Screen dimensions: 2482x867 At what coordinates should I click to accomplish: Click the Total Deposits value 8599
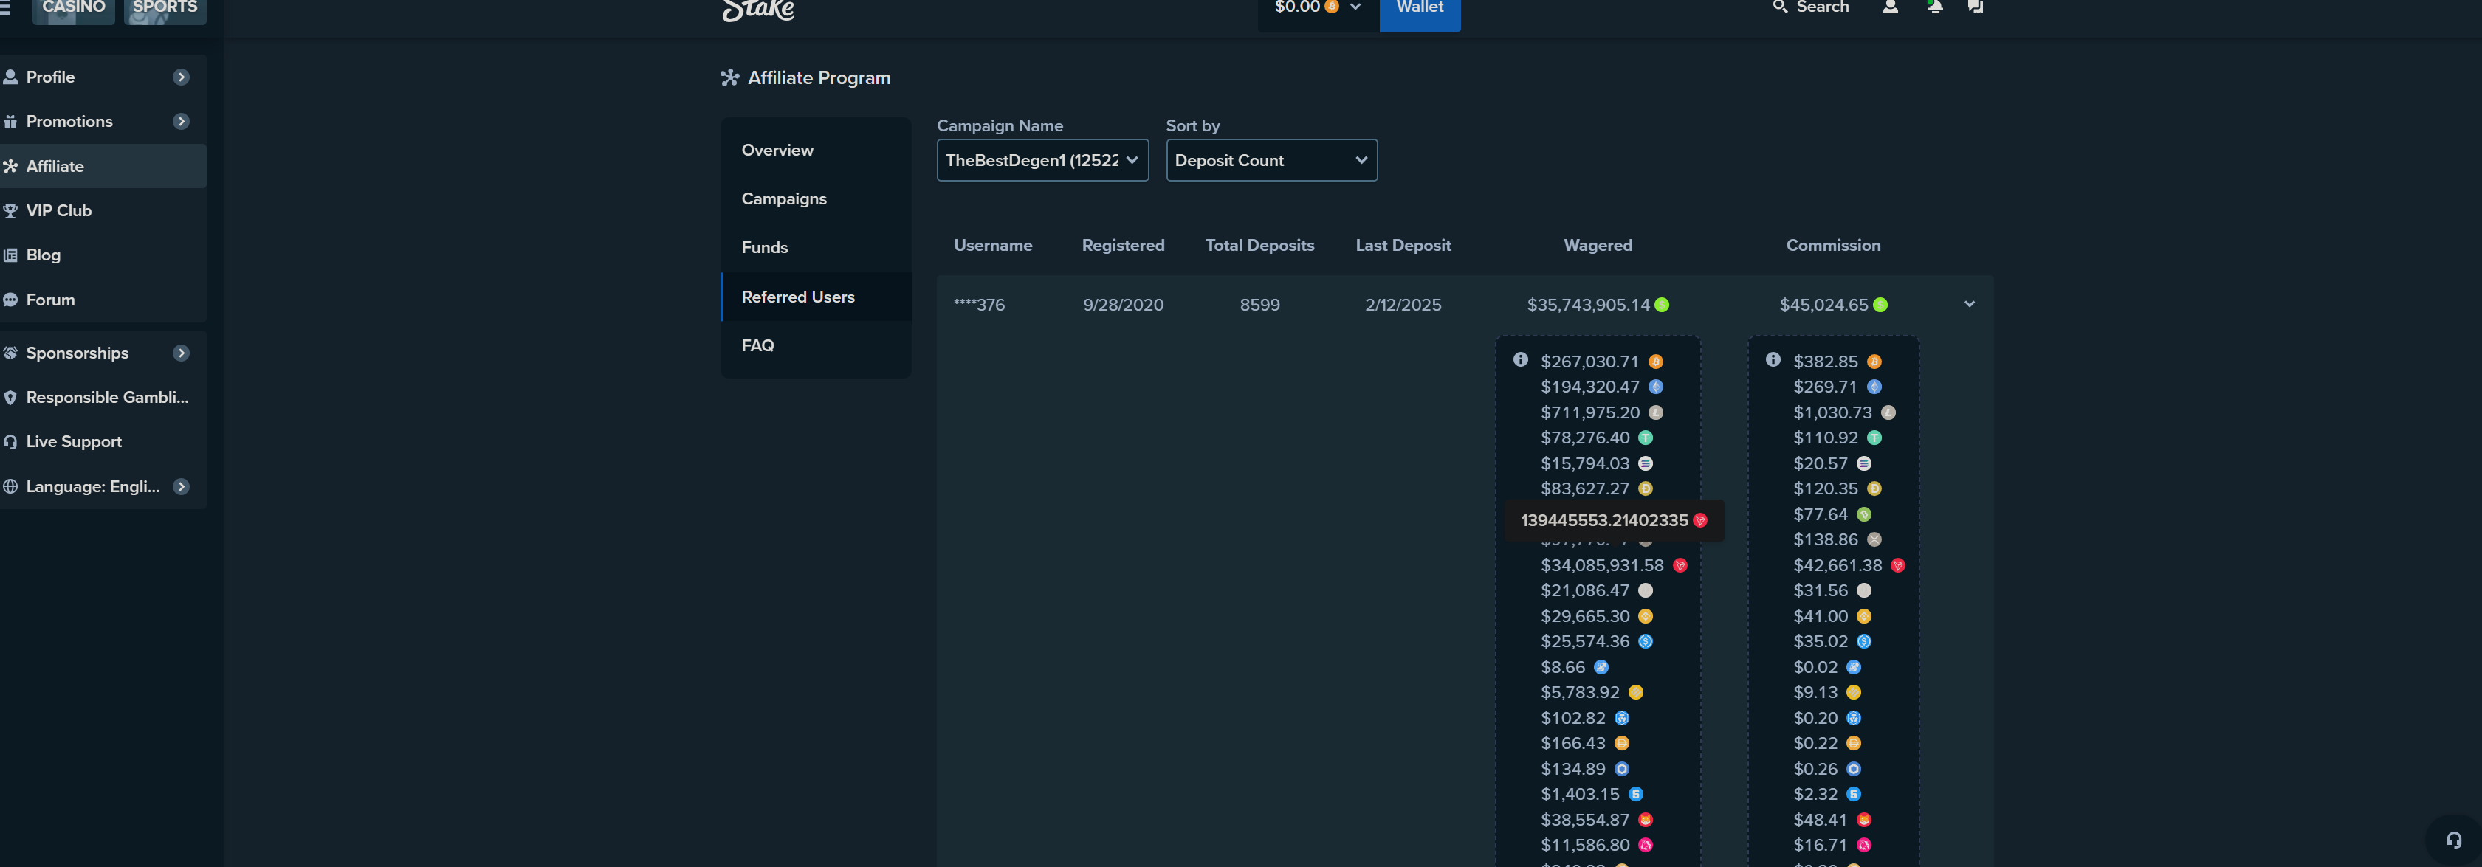(x=1259, y=305)
